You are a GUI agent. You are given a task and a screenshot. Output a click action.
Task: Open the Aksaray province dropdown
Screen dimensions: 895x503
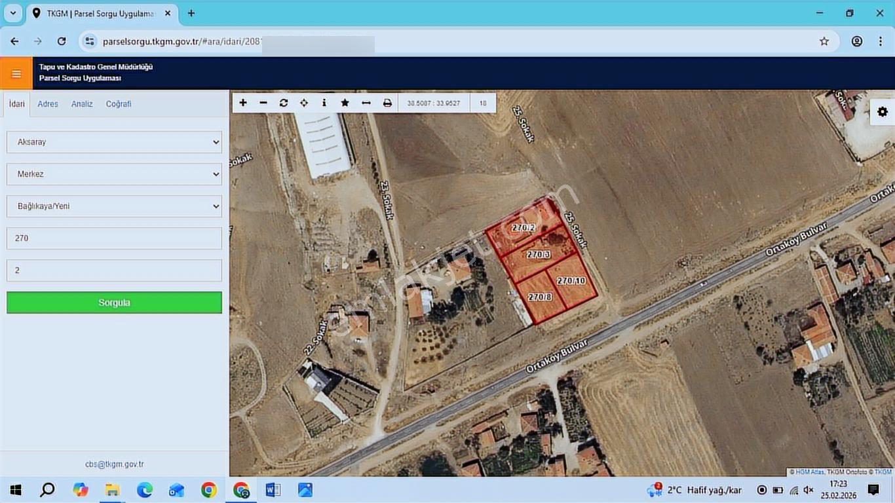[114, 142]
